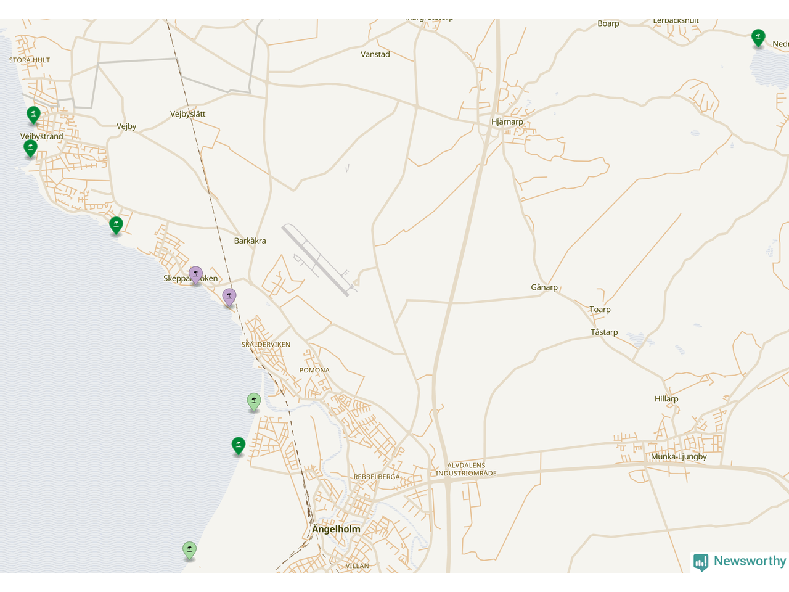
Task: Click the dark green beach marker west of Rebbelberga
Action: [x=239, y=445]
